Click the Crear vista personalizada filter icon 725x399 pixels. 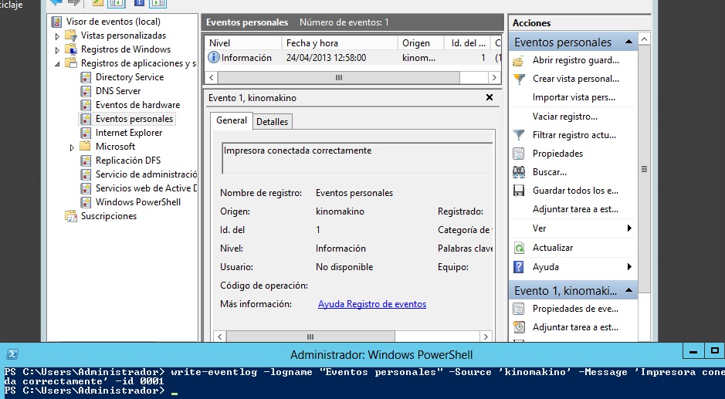519,79
